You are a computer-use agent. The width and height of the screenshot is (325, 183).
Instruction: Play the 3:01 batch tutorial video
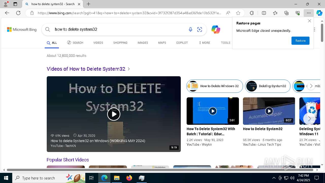[213, 111]
